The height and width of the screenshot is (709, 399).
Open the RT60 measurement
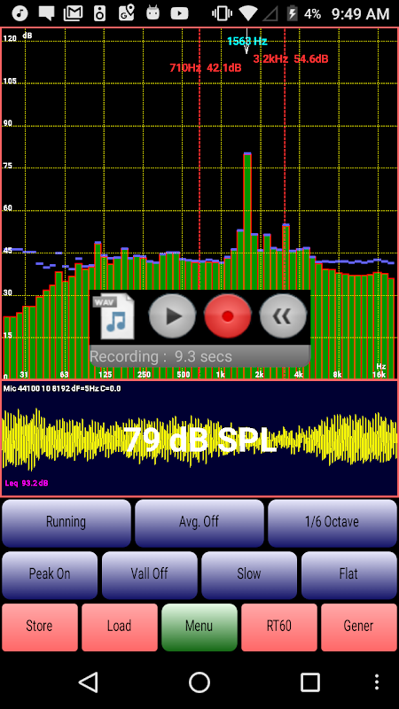279,627
